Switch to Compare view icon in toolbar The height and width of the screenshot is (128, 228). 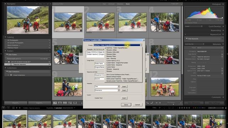coord(65,103)
